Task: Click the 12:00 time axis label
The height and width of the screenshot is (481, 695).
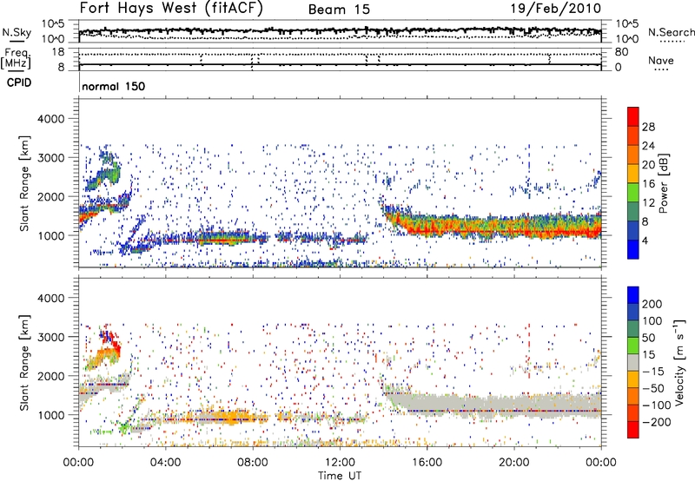Action: point(340,463)
